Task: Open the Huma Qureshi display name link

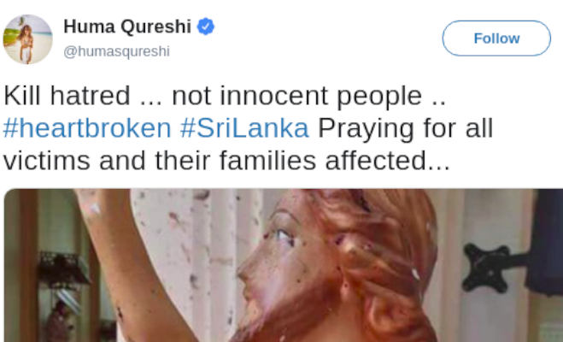Action: 127,27
